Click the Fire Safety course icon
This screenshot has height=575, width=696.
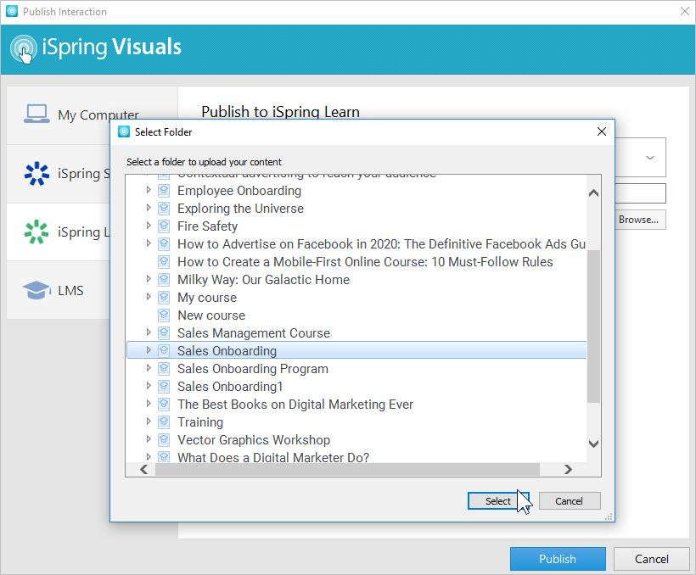coord(164,226)
